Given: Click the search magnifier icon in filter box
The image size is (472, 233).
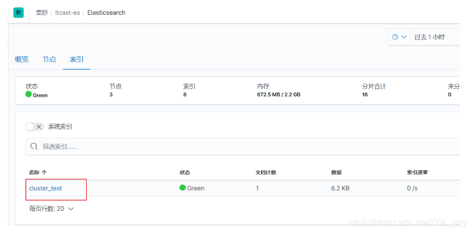Looking at the screenshot, I should [35, 146].
